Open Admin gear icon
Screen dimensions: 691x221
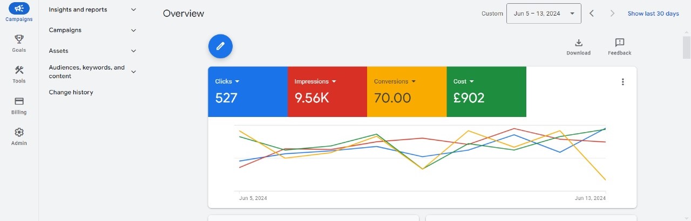tap(19, 133)
